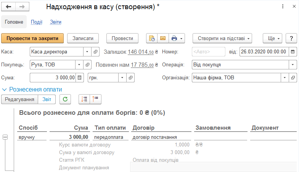
Task: Expand the Організація dropdown
Action: point(285,78)
